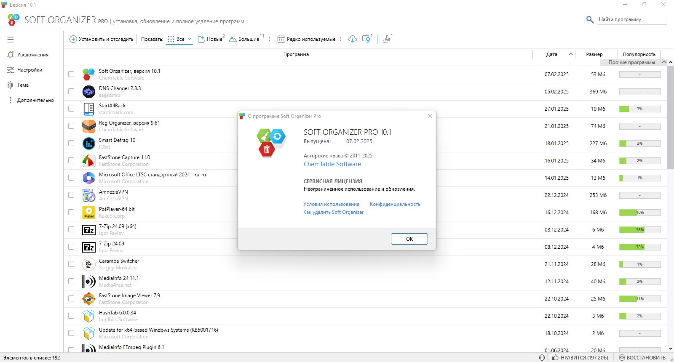Expand the Все filter dropdown
The image size is (674, 362).
189,39
